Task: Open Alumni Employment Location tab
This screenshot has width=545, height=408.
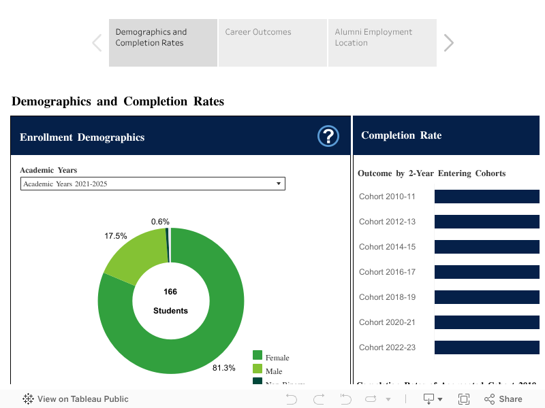Action: (x=382, y=43)
